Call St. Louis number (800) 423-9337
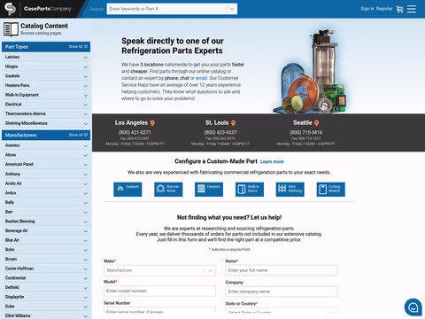The height and width of the screenshot is (319, 425). coord(220,132)
